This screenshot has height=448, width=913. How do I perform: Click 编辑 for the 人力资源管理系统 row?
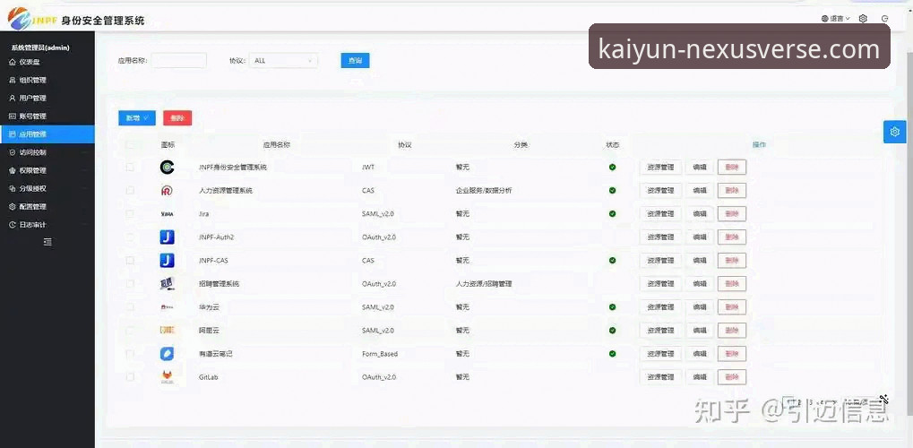click(699, 191)
